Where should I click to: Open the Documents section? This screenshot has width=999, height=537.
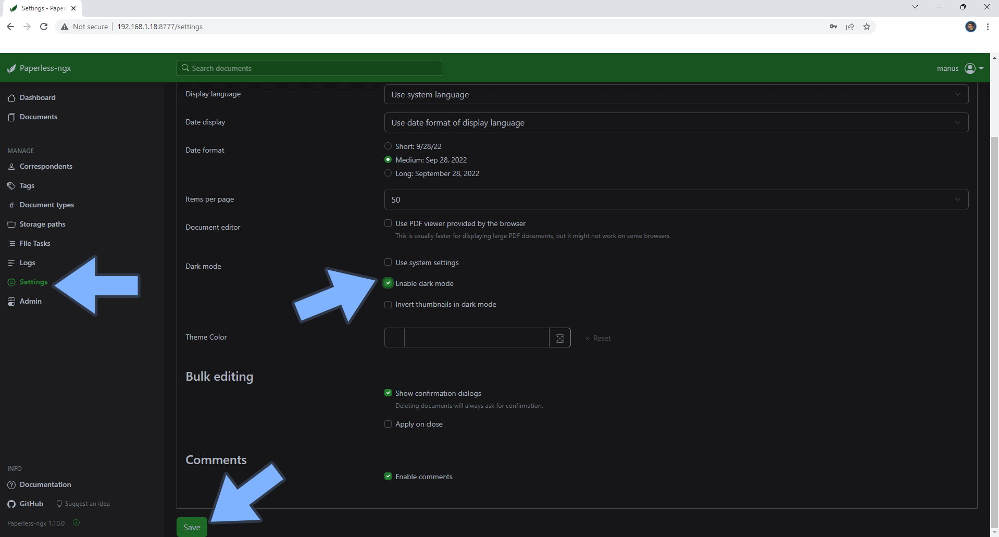point(38,117)
